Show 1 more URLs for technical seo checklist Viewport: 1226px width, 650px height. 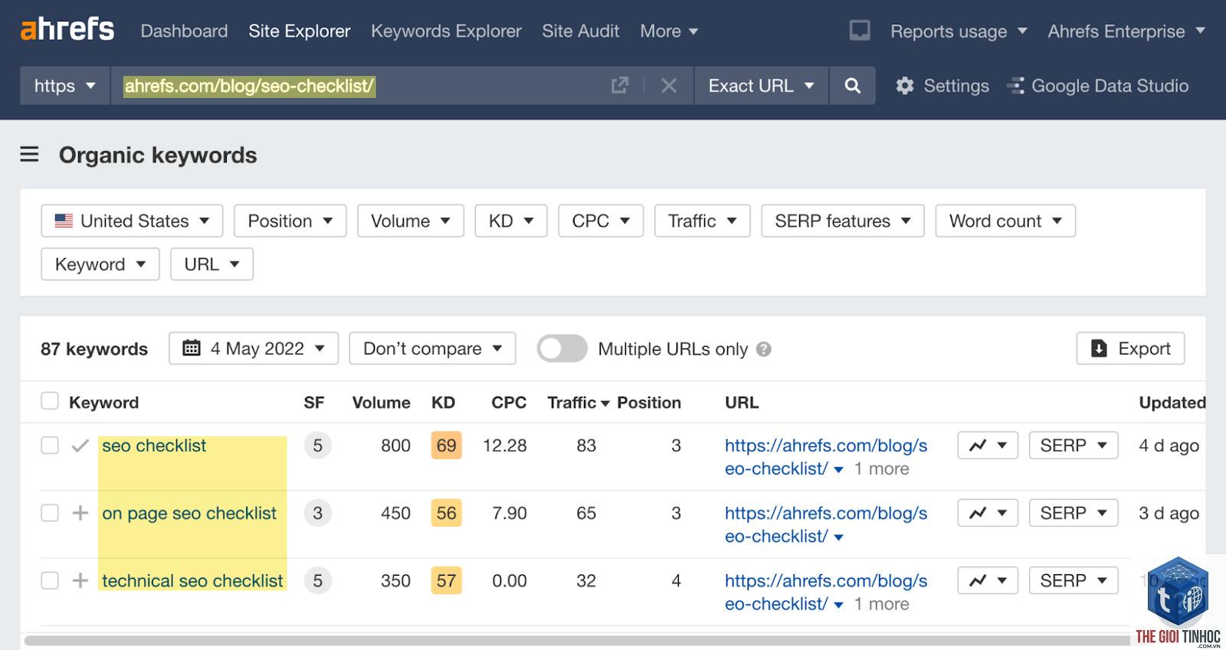[881, 604]
